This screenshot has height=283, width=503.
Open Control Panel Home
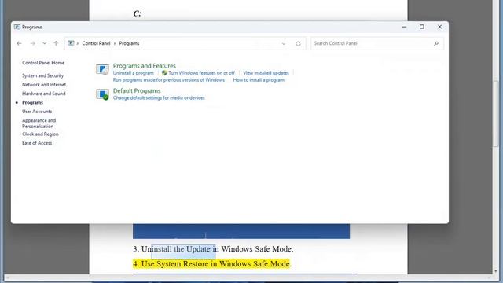(x=43, y=63)
